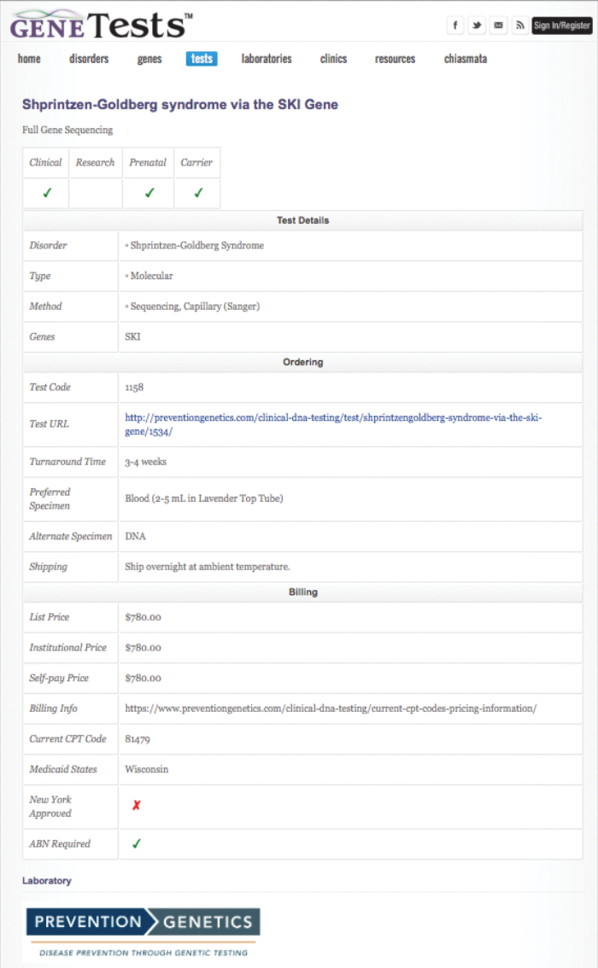Click the ABN Required green checkmark
This screenshot has height=968, width=598.
(136, 843)
